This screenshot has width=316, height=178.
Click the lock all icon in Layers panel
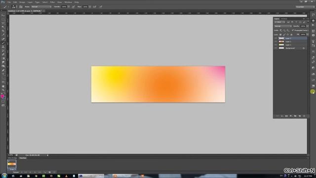[291, 35]
